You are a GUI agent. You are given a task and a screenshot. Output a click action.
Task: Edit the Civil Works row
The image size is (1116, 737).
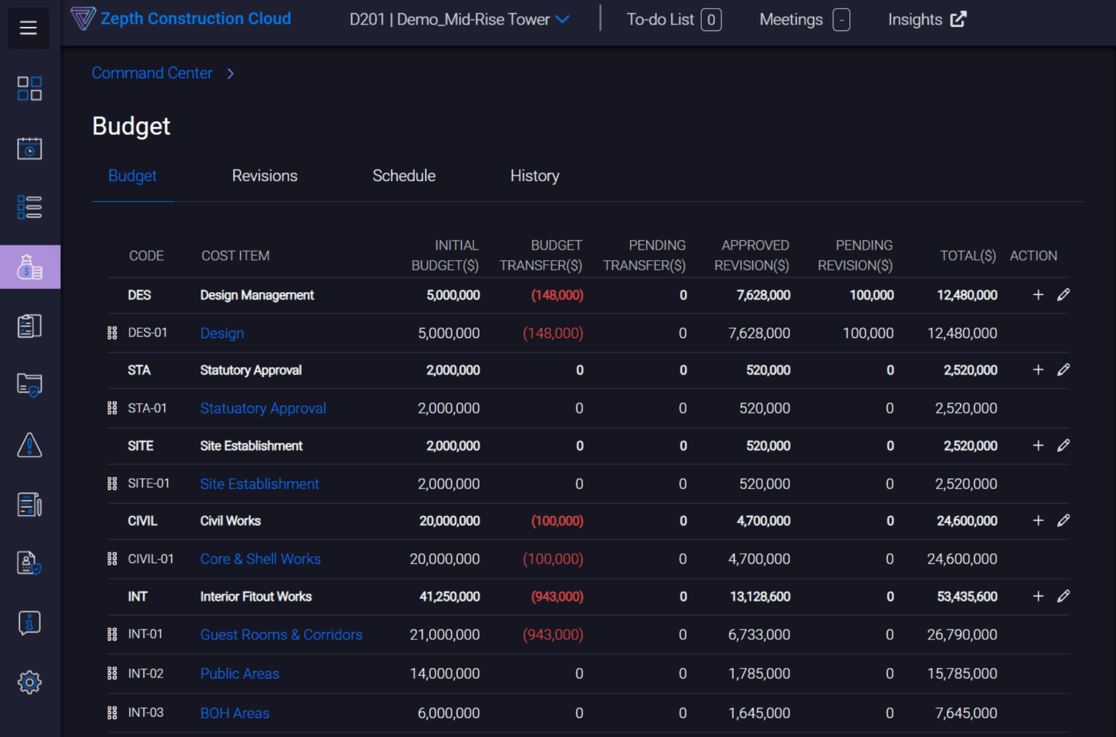point(1064,520)
